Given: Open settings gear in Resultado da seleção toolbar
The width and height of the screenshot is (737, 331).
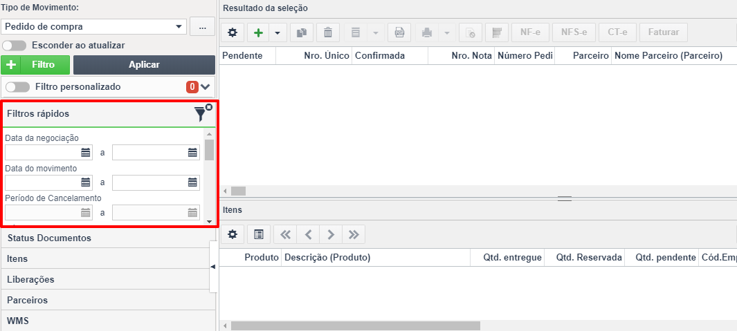Looking at the screenshot, I should (x=233, y=33).
